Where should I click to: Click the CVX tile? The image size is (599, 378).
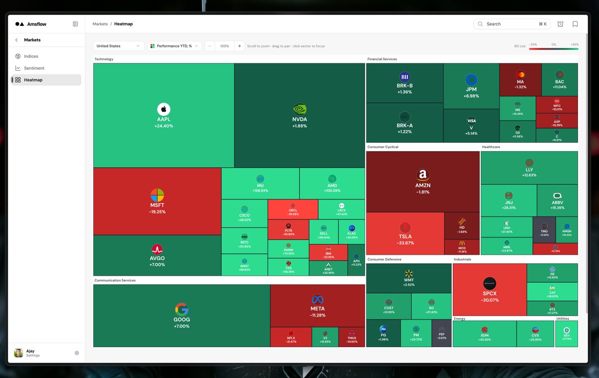536,334
